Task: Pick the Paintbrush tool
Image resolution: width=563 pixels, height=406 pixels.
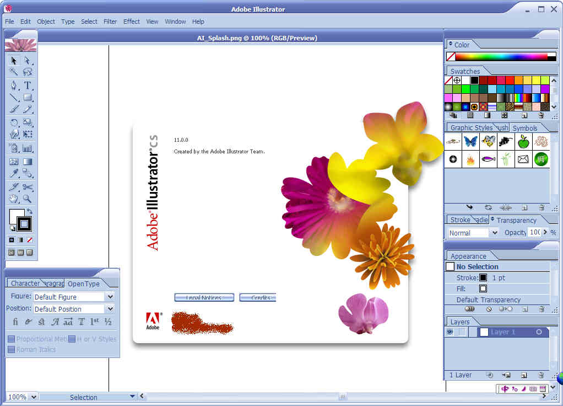Action: tap(14, 109)
